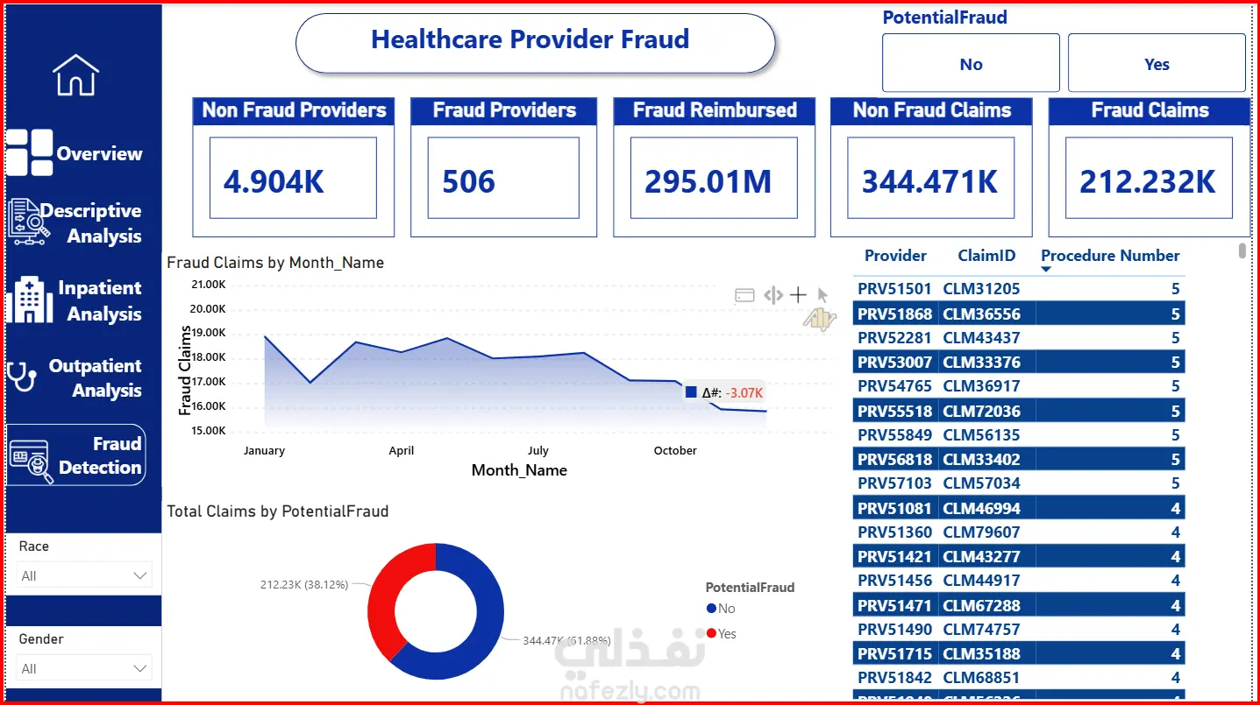Image resolution: width=1260 pixels, height=705 pixels.
Task: Click the -3.07K delta tooltip
Action: [725, 393]
